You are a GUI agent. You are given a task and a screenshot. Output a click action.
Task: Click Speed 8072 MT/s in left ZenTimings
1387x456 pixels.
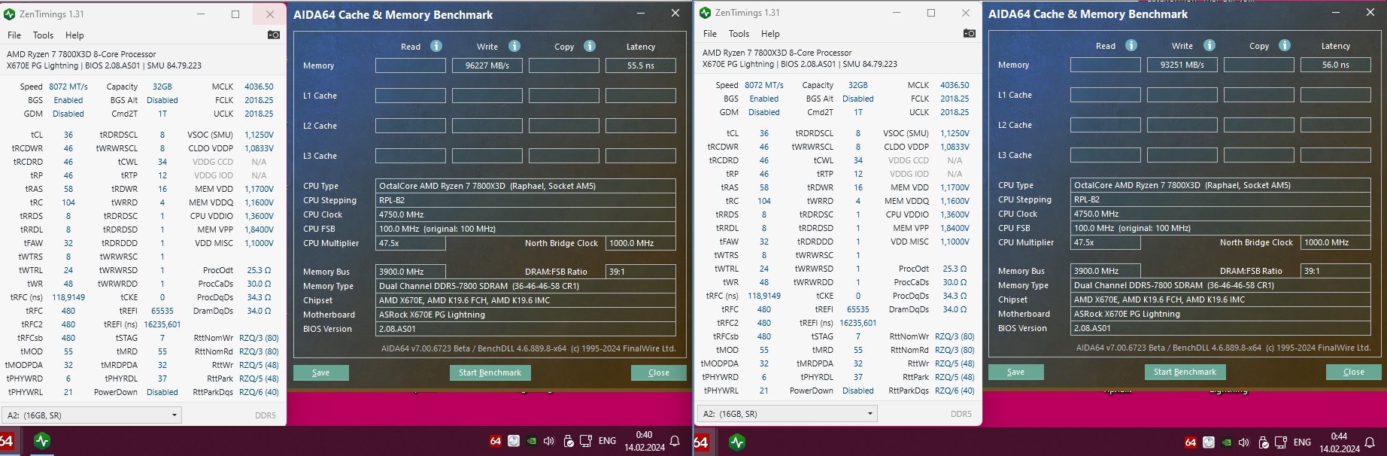click(68, 87)
